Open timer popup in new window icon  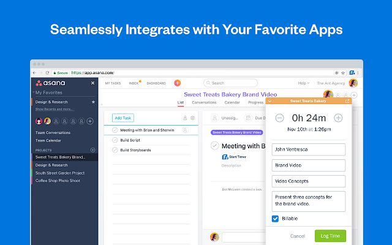347,101
